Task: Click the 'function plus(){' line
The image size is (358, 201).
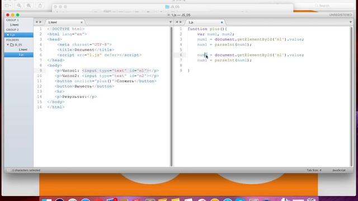Action: [208, 29]
